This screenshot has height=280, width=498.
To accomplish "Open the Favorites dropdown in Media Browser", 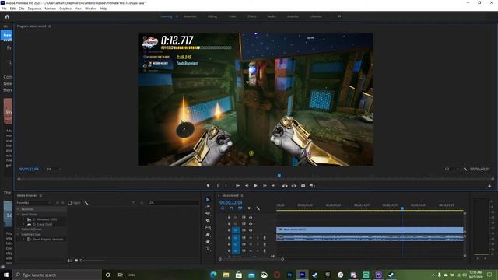I will [34, 202].
